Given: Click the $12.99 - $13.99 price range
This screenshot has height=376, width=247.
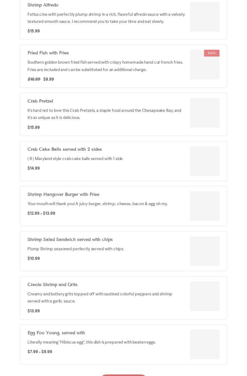Looking at the screenshot, I should coord(41,213).
